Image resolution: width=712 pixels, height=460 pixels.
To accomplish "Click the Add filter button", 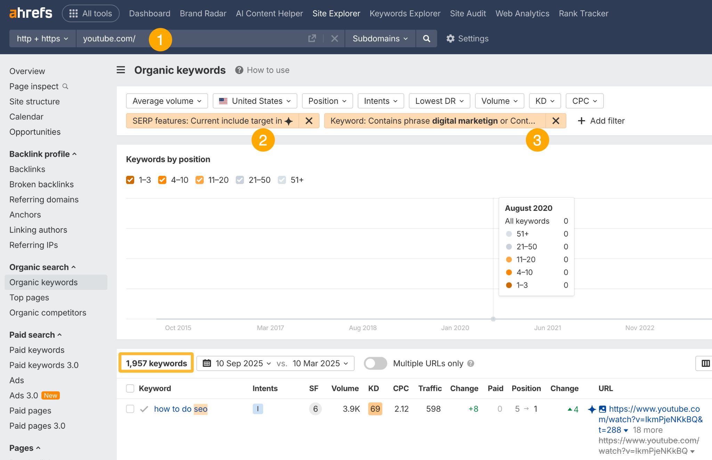I will click(601, 121).
